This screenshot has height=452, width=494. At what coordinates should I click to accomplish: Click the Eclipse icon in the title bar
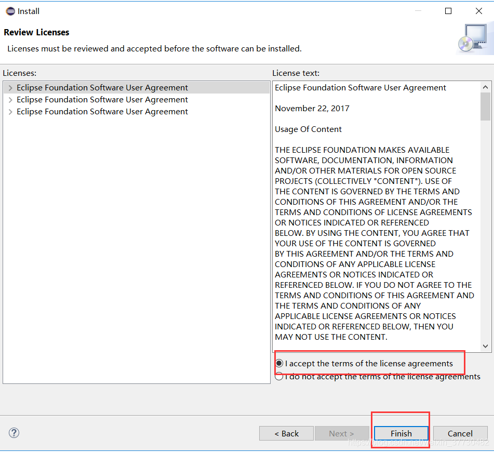10,11
